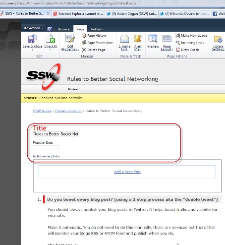This screenshot has width=225, height=245.
Task: Expand the Save & Close dropdown arrow
Action: [32, 50]
